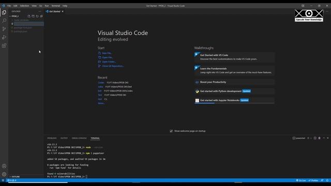
Task: Click Go Live in the status bar
Action: (301, 180)
